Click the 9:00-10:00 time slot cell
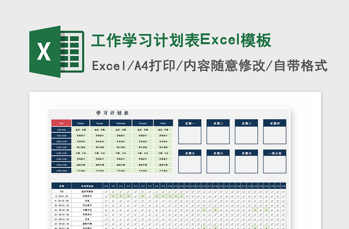The width and height of the screenshot is (349, 229). click(x=61, y=135)
